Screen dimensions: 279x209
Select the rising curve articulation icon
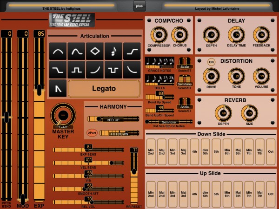[x=95, y=70]
